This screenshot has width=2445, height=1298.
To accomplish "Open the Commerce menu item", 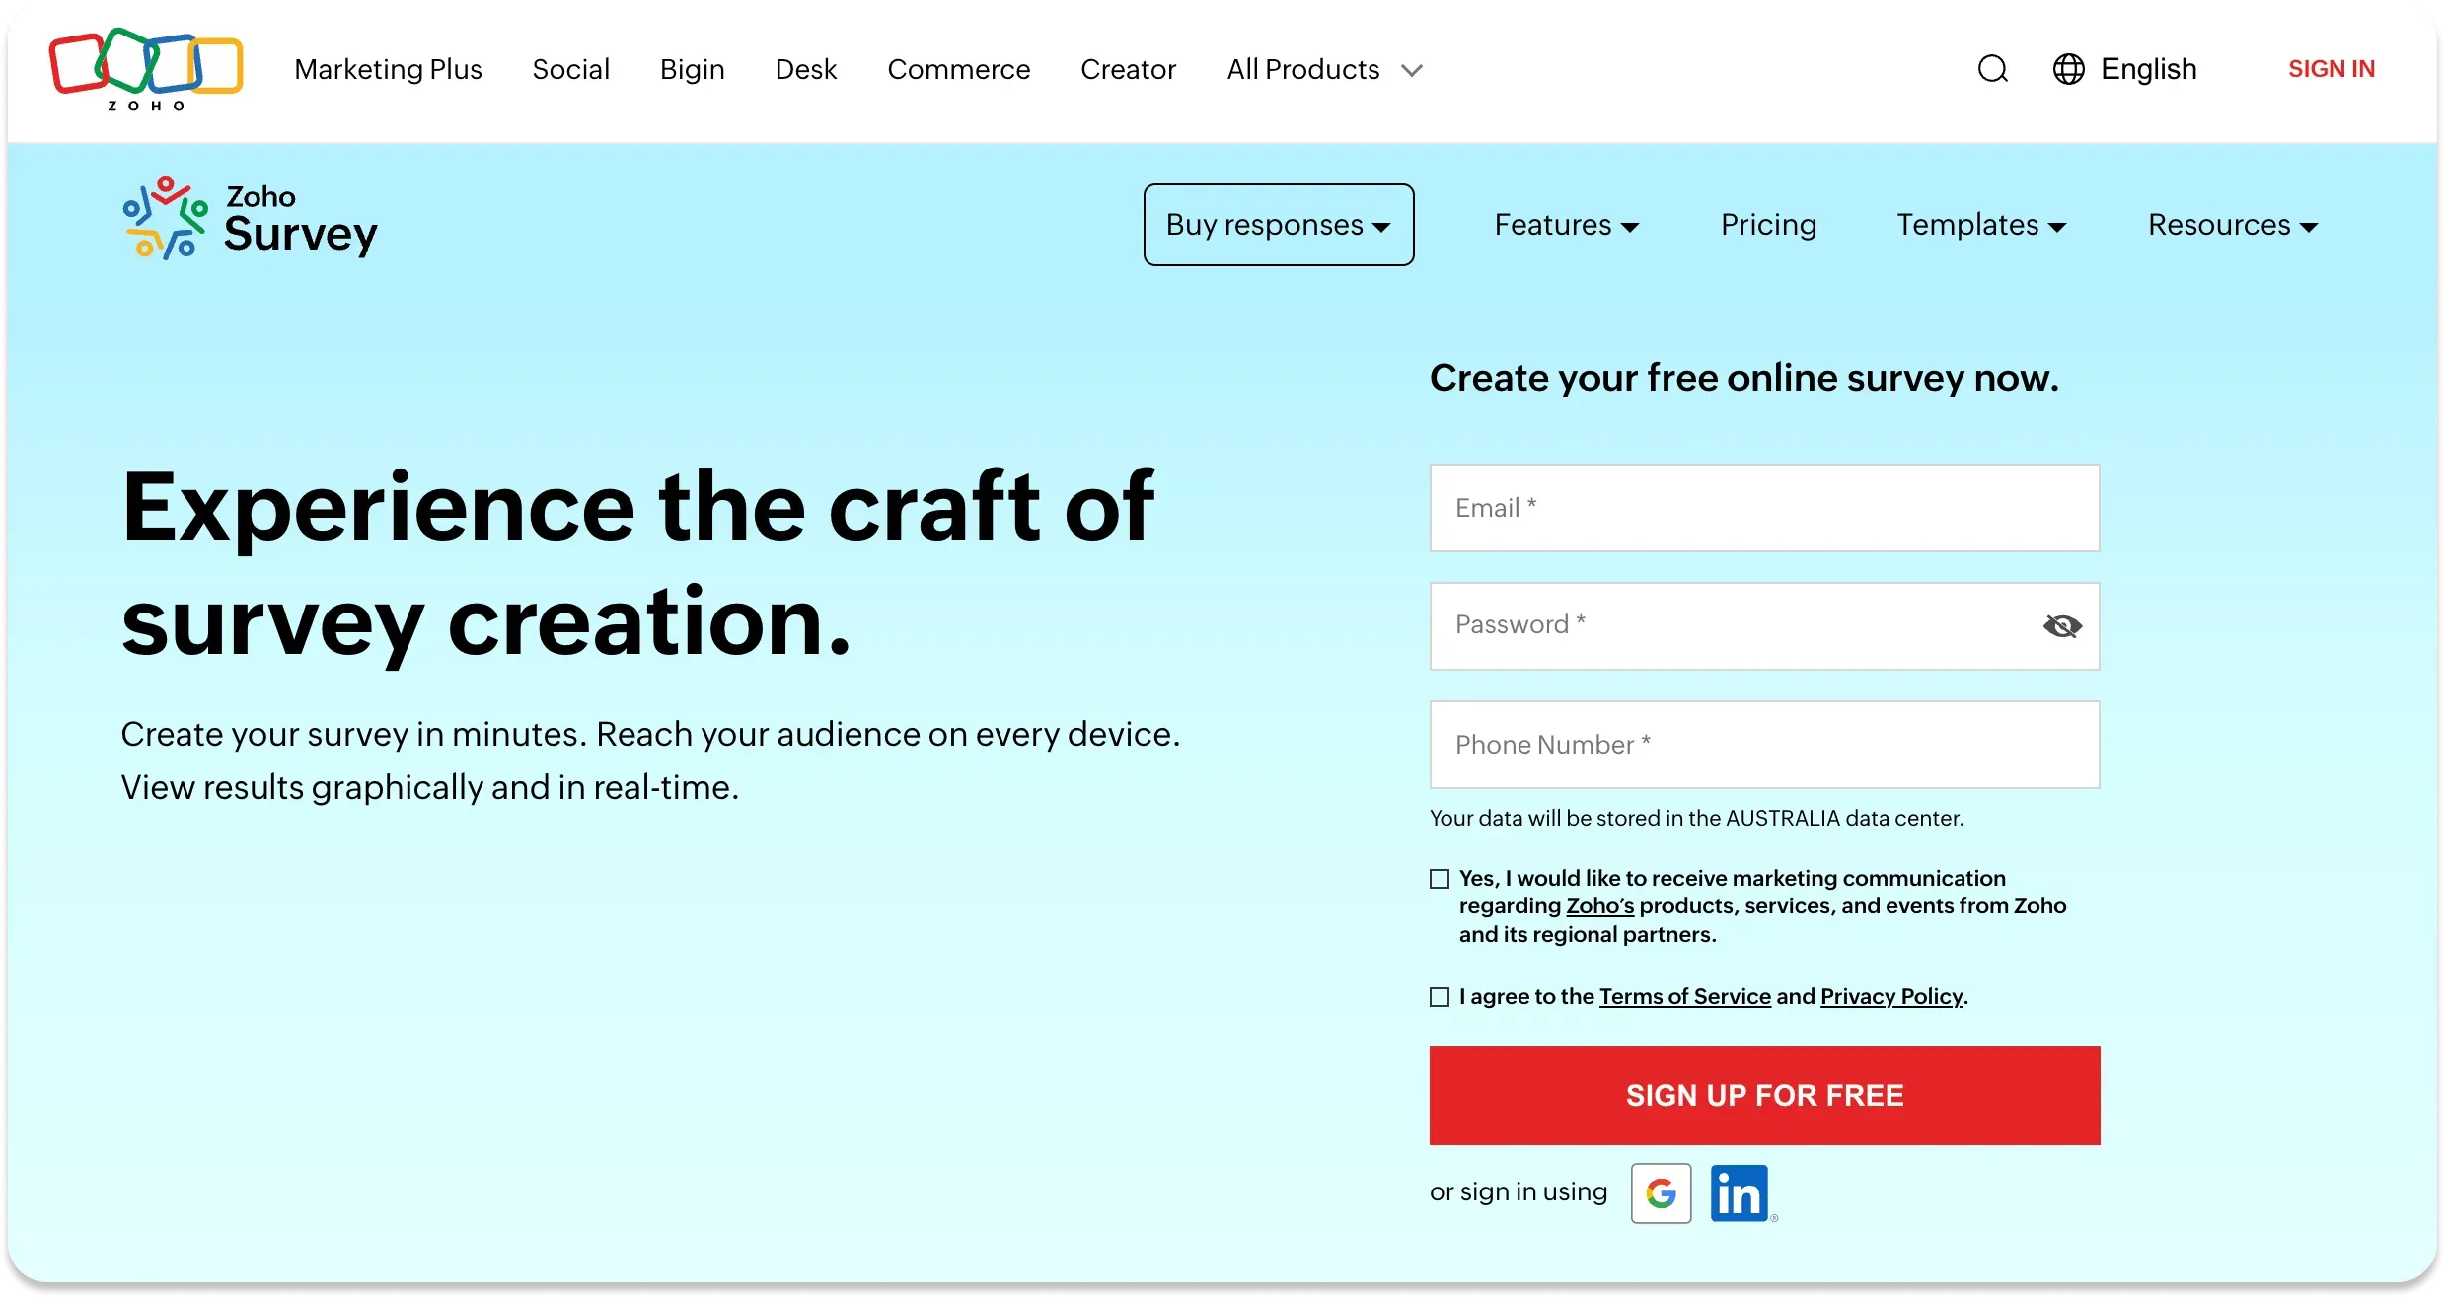I will tap(958, 69).
